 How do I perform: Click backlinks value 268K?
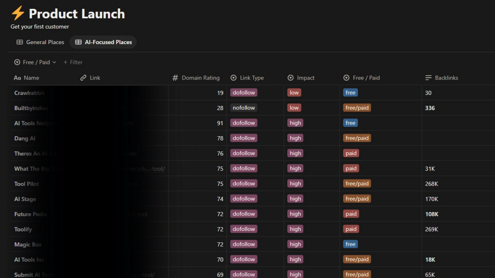431,184
